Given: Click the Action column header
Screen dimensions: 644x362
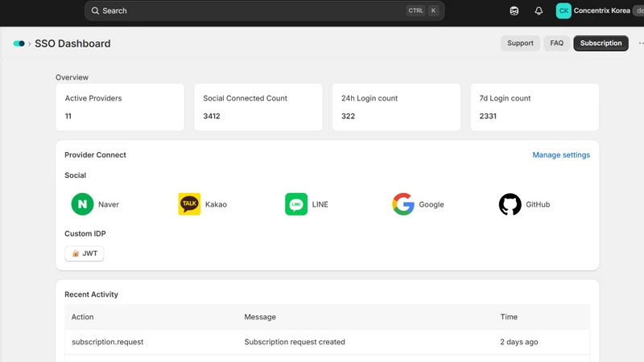Looking at the screenshot, I should tap(83, 317).
